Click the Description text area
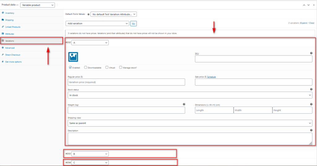 coord(190,139)
